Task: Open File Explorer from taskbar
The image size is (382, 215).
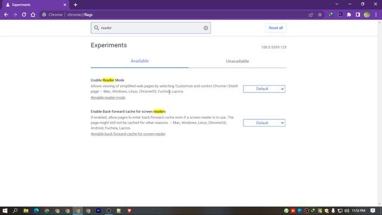Action: pos(26,211)
